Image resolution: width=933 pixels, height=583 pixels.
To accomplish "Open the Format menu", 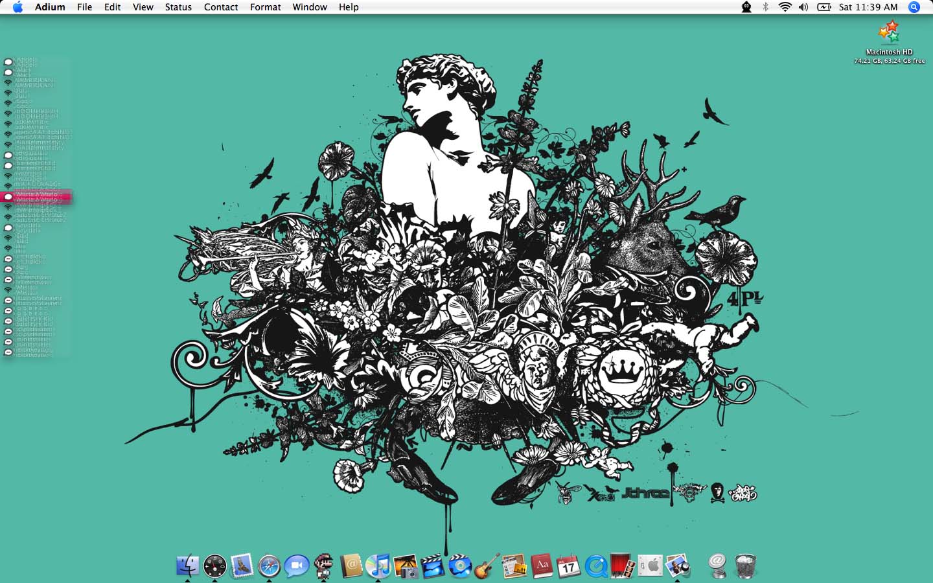I will [266, 7].
